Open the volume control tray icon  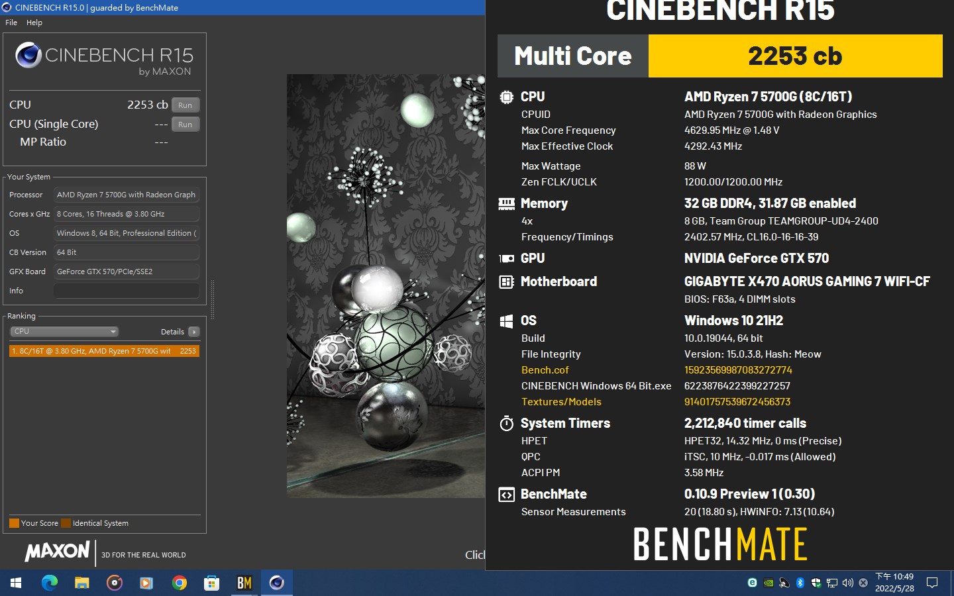(x=847, y=583)
